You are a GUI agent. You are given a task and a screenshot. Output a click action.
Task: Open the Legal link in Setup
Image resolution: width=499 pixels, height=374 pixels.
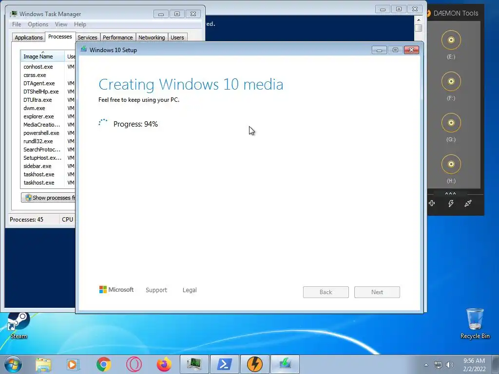coord(190,290)
